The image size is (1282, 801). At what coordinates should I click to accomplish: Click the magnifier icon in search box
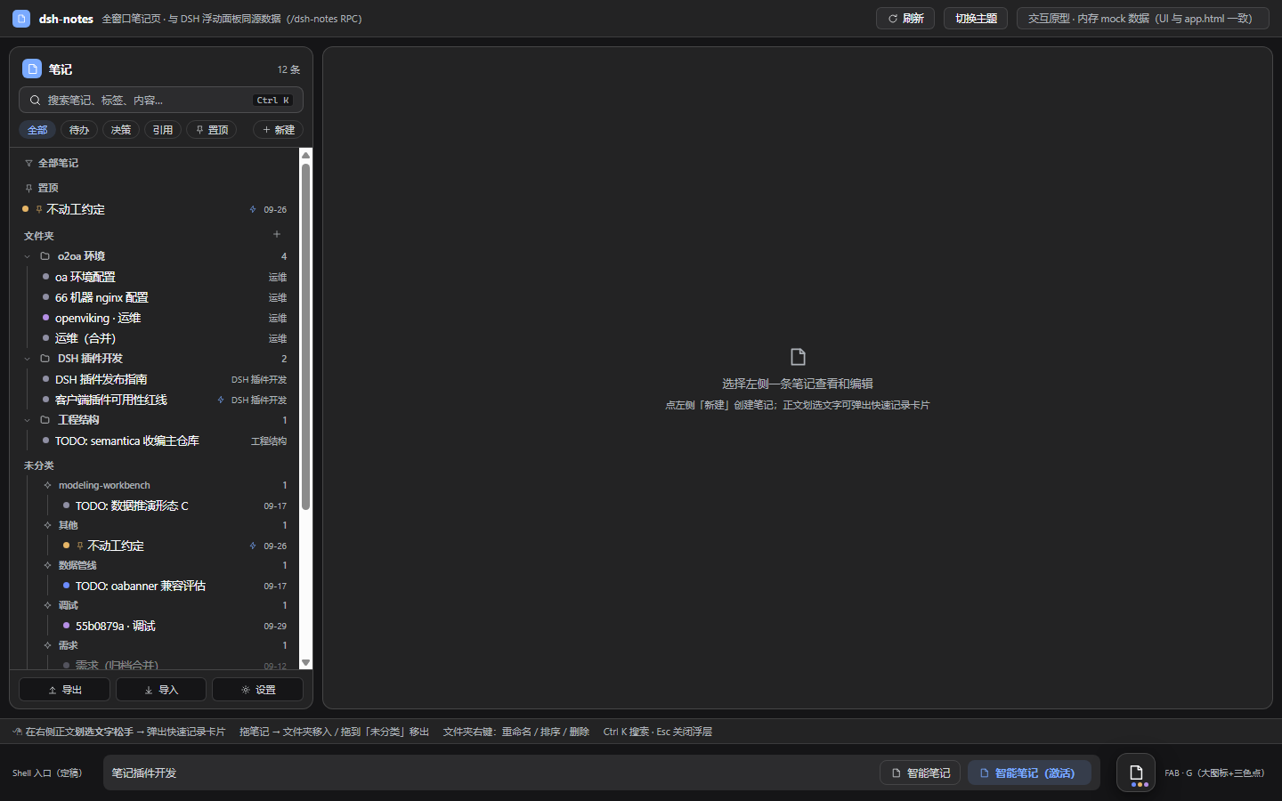click(x=35, y=100)
